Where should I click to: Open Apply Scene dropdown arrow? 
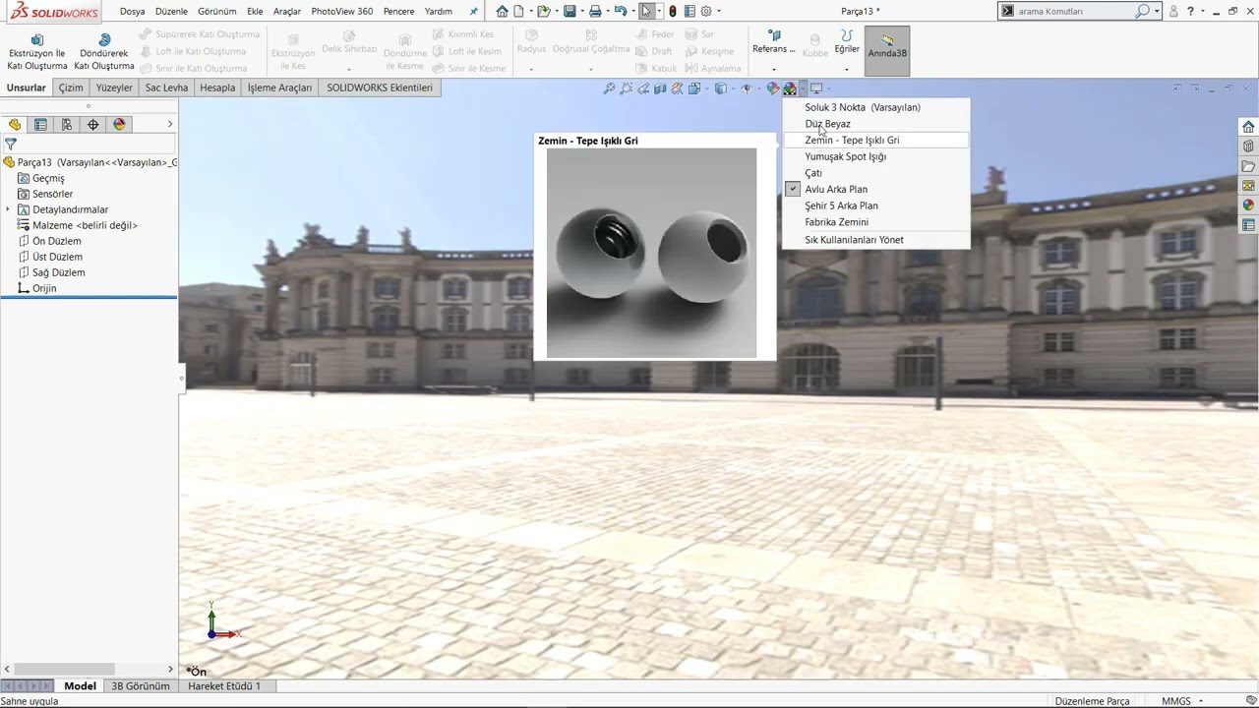point(803,88)
